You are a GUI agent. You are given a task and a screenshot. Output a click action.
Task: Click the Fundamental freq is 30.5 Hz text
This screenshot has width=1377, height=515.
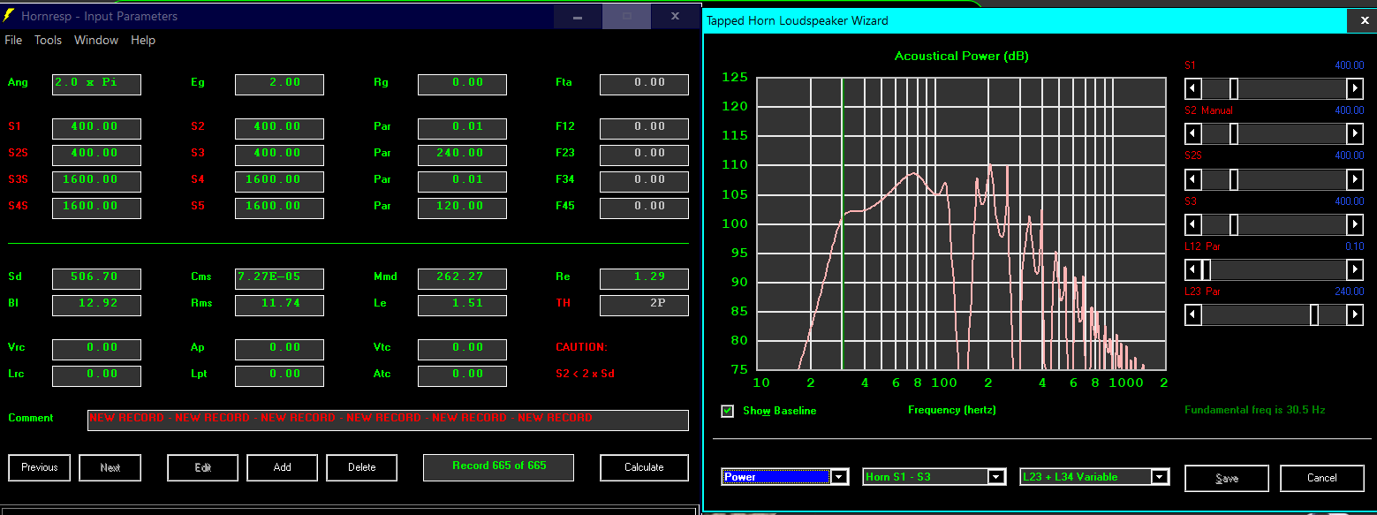pos(1254,410)
